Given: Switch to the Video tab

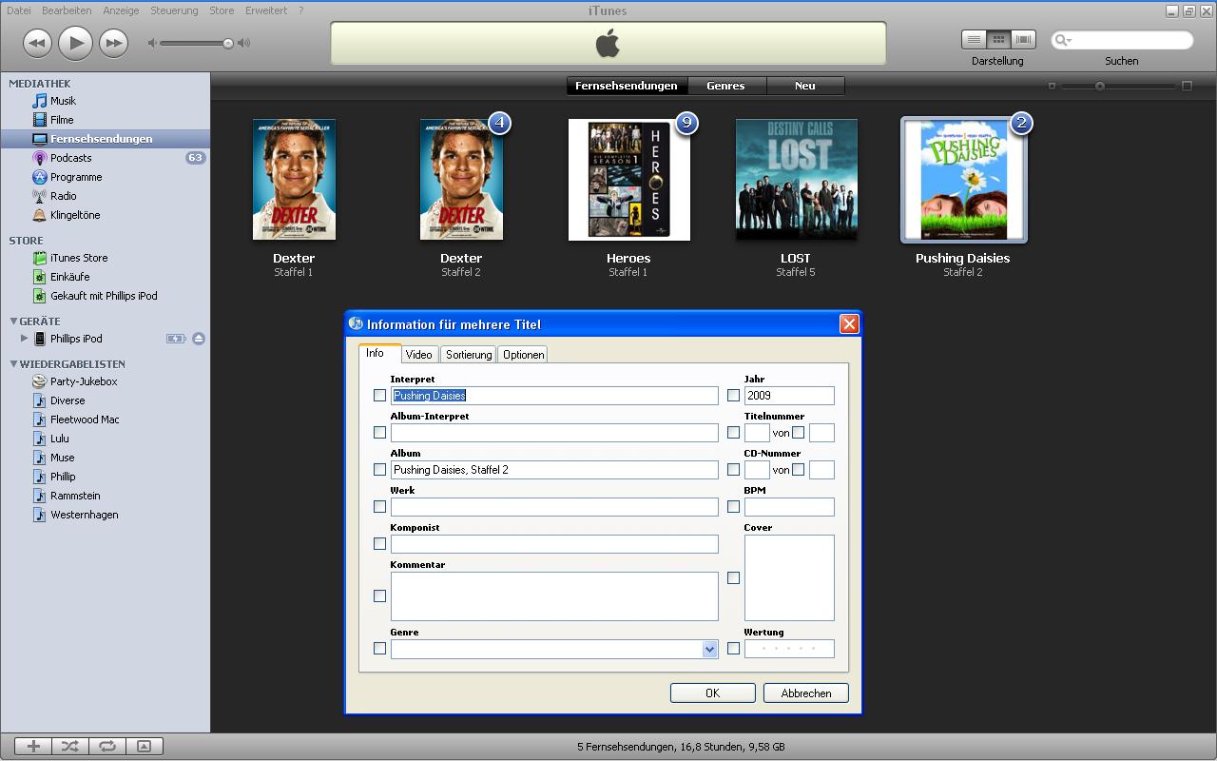Looking at the screenshot, I should click(418, 355).
